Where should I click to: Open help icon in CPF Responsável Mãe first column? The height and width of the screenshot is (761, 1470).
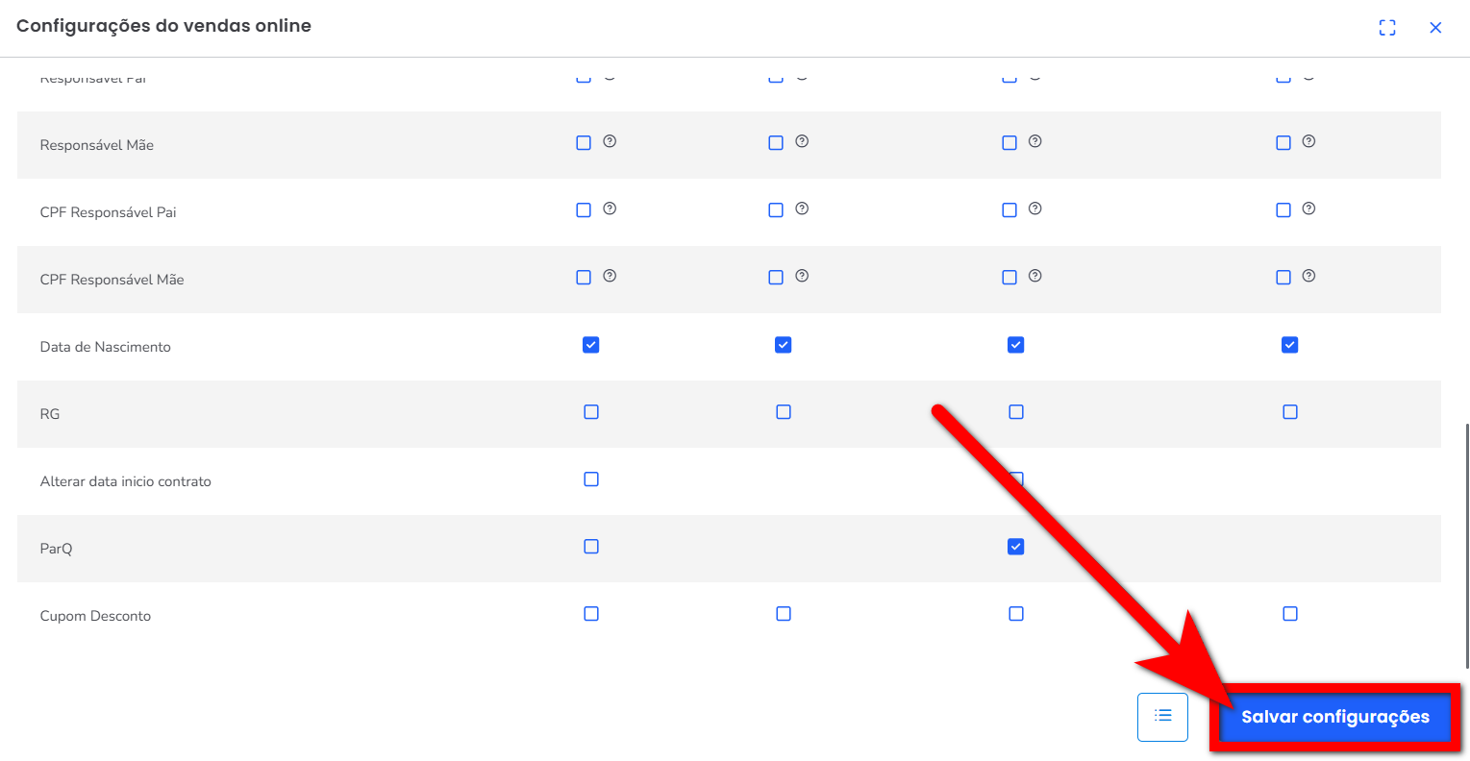click(610, 276)
